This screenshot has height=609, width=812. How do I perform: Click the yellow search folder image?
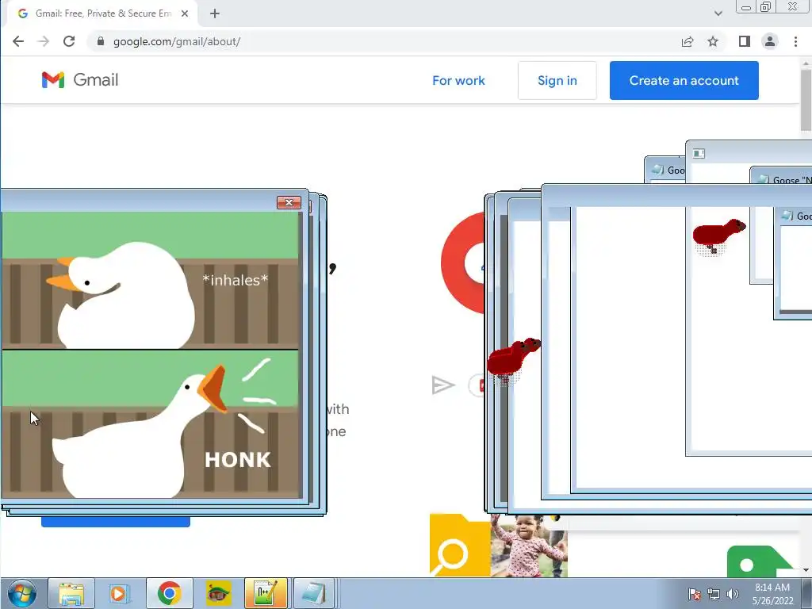460,545
